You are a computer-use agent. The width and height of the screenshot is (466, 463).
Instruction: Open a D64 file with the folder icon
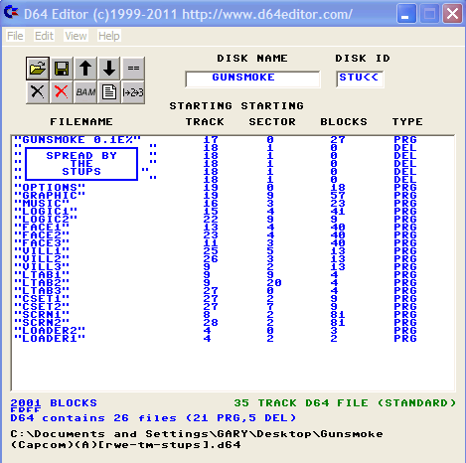point(38,69)
